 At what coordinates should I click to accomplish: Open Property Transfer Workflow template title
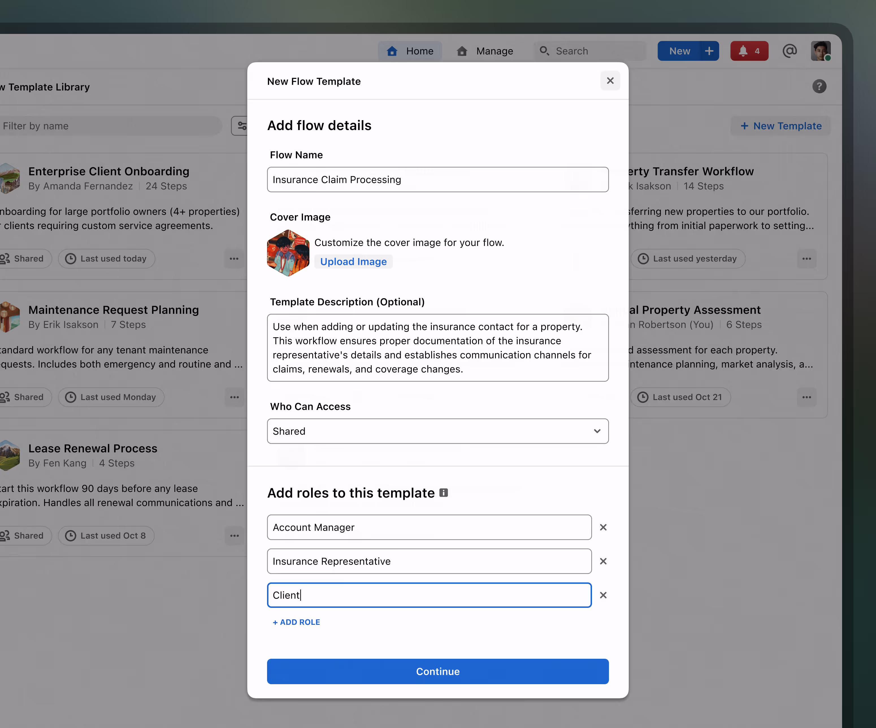691,171
